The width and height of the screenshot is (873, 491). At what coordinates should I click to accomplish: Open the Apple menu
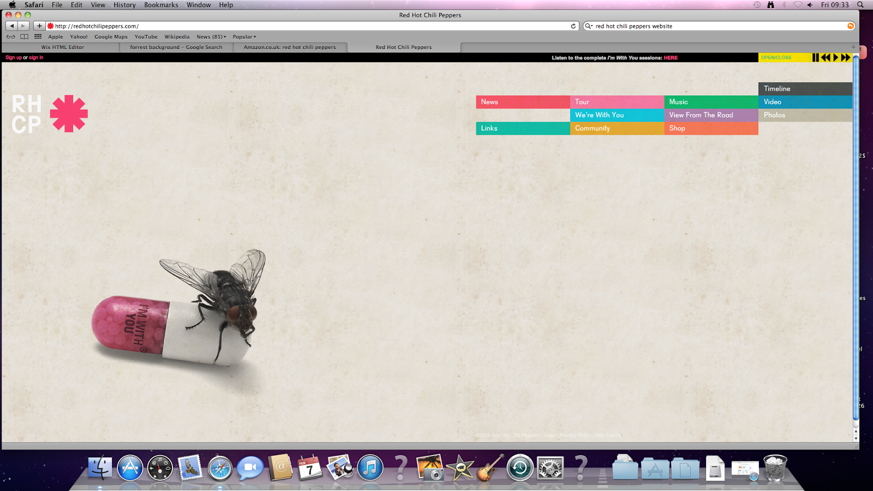[12, 5]
